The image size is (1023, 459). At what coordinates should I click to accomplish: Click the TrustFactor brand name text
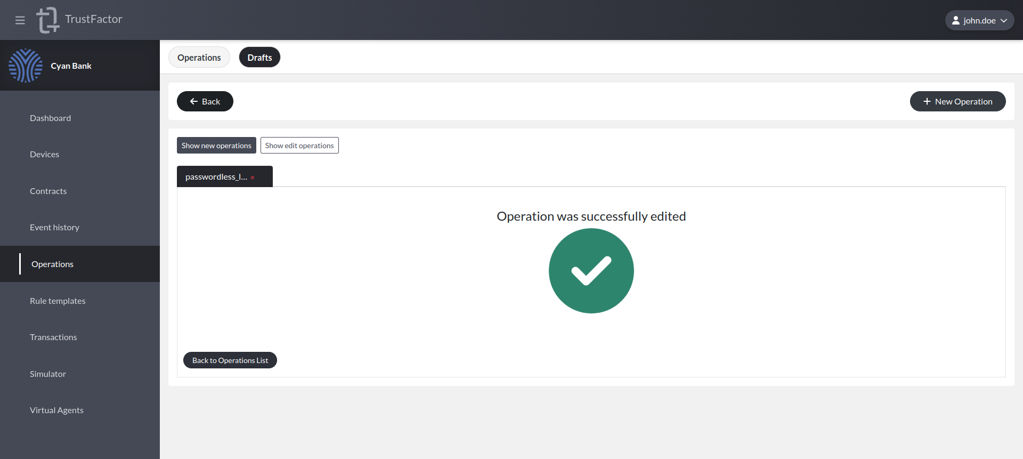(94, 19)
